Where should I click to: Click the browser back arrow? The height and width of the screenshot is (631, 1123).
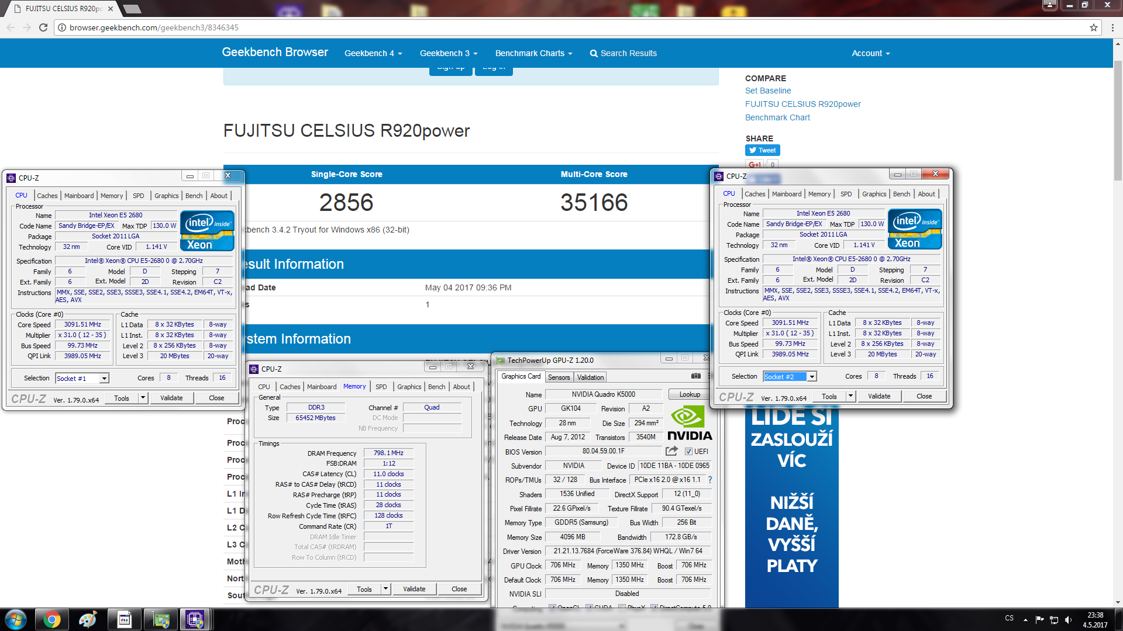[11, 27]
